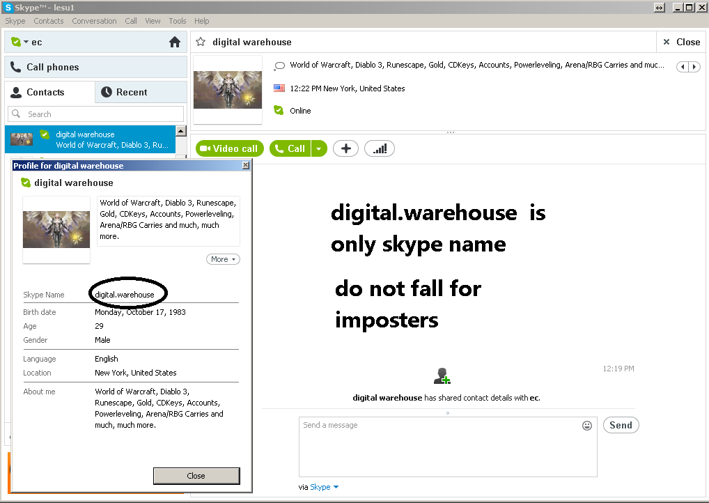Show previous mood text using left arrow
Viewport: 709px width, 503px height.
683,67
